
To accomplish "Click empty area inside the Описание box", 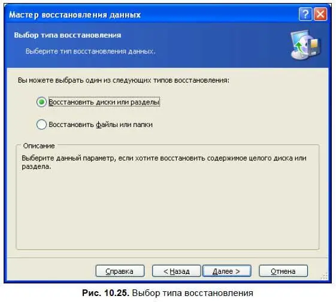I will [x=168, y=210].
